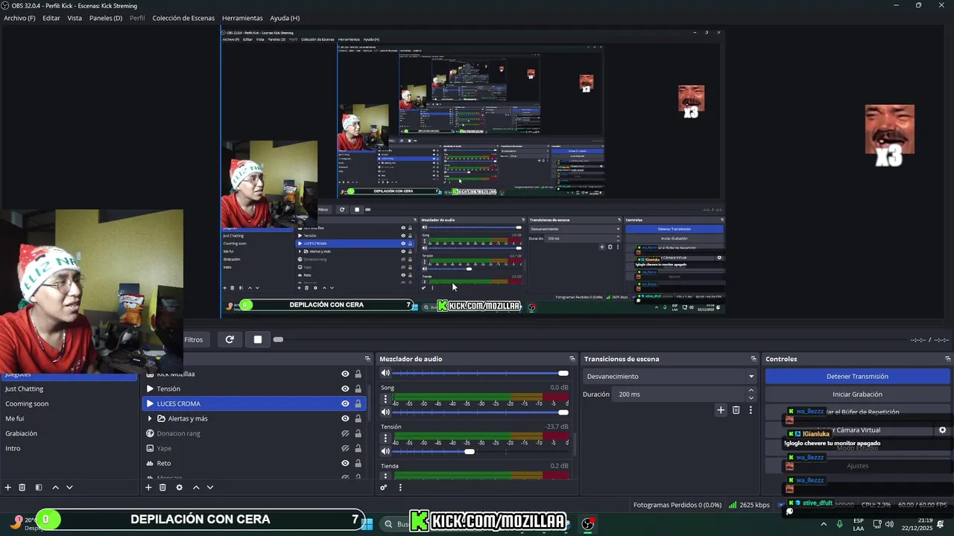This screenshot has width=954, height=536.
Task: Move source down in Sources toolbar
Action: pyautogui.click(x=210, y=488)
